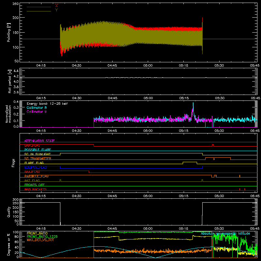The image size is (261, 261).
Task: Click the 200 tick on Pointing axis
Action: pos(15,18)
